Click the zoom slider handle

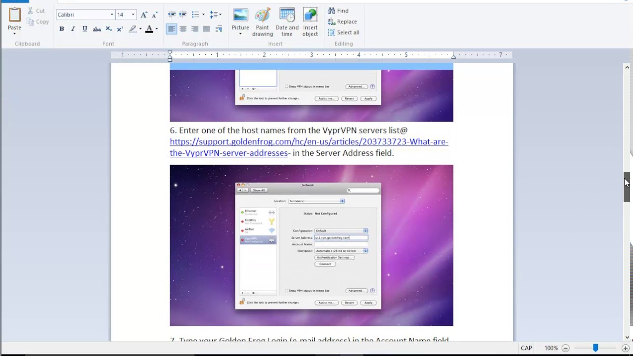(595, 348)
